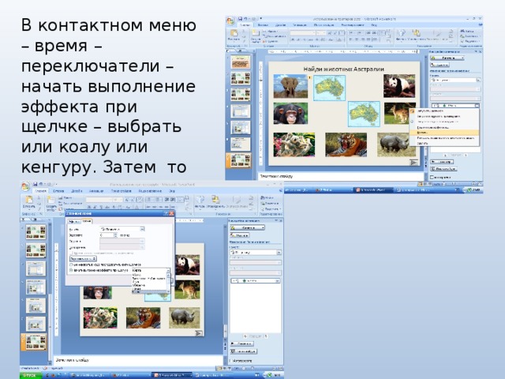Click Remove (Удалить) button in lower animation pane
505x379 pixels.
240,235
